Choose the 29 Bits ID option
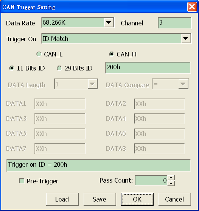 coord(59,68)
